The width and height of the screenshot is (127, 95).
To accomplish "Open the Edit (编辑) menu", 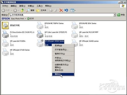I will (14, 6).
